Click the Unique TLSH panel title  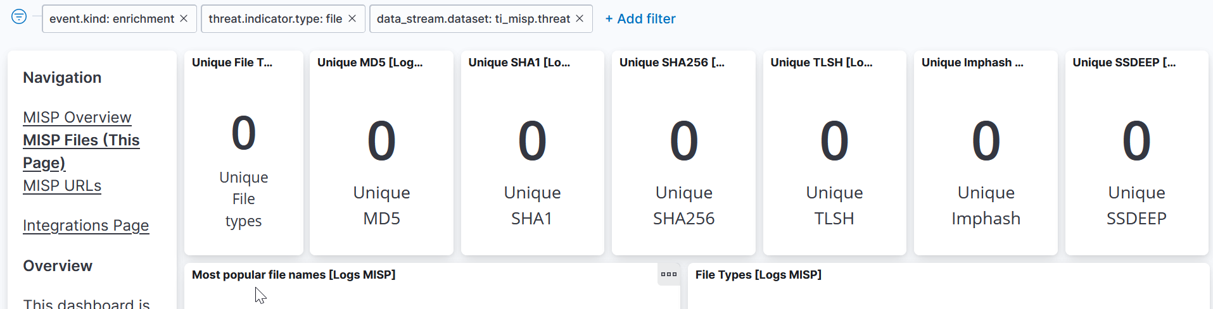(x=821, y=63)
